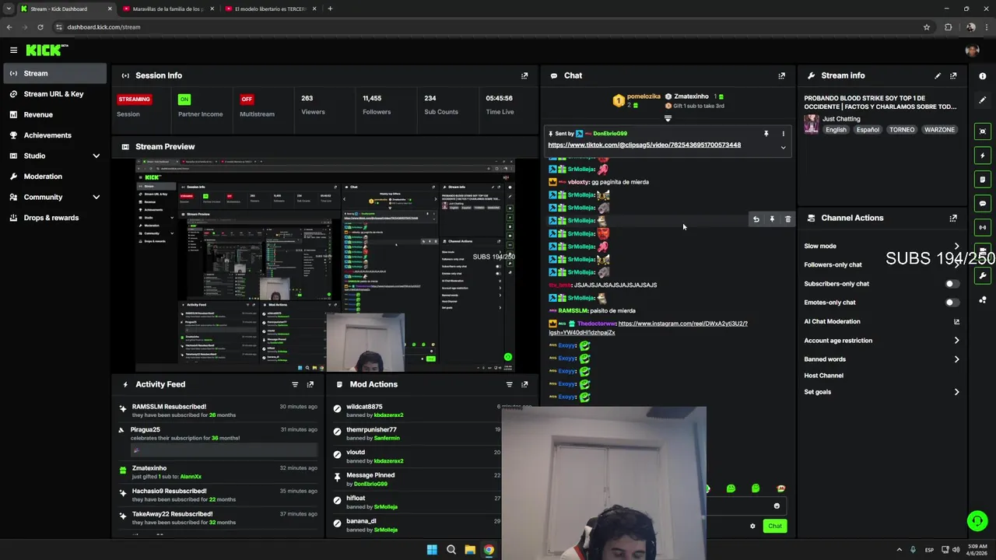The width and height of the screenshot is (996, 560).
Task: Go to Stream in the sidebar
Action: tap(54, 73)
